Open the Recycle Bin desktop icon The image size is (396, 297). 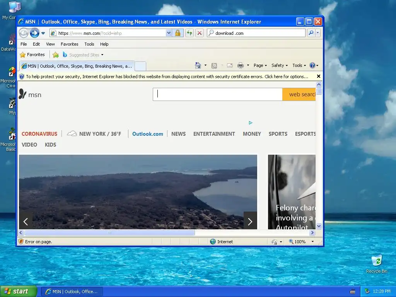tap(377, 264)
